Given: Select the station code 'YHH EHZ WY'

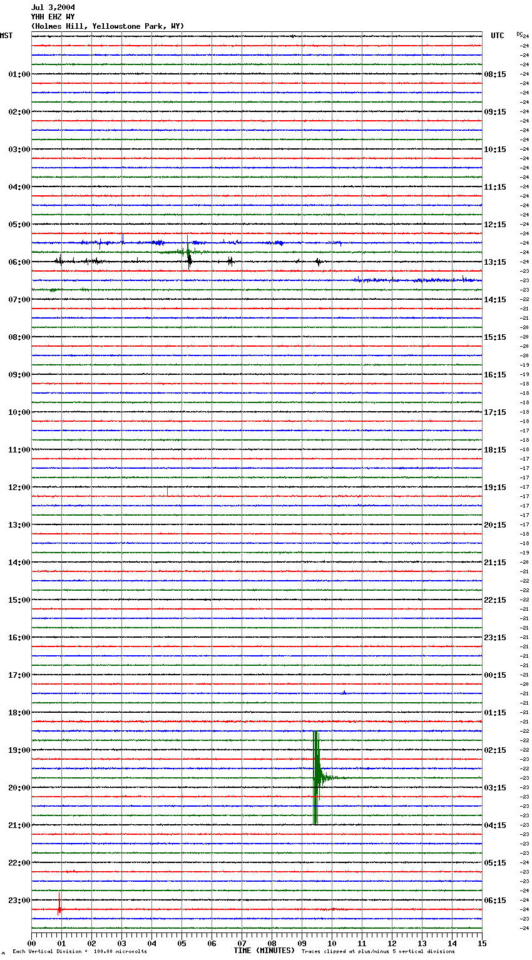Looking at the screenshot, I should pyautogui.click(x=53, y=17).
